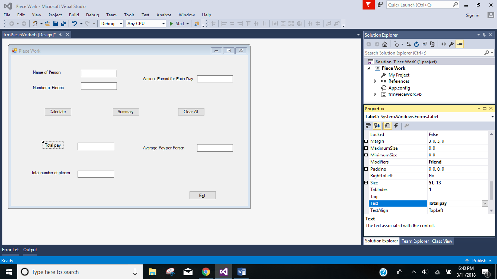
Task: Click the Name of Person text box
Action: [x=99, y=73]
